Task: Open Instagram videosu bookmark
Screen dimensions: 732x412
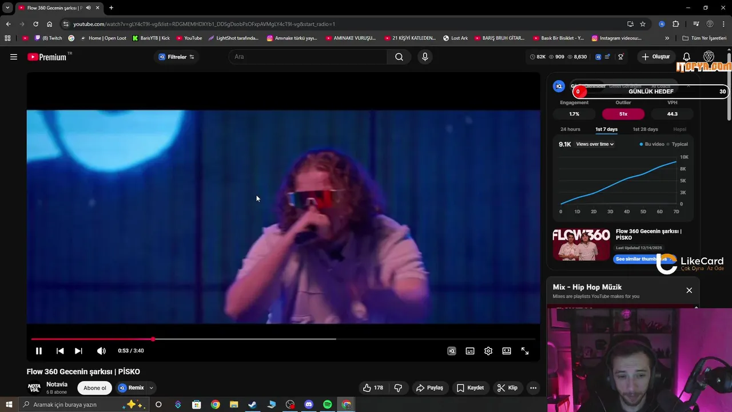Action: tap(616, 38)
